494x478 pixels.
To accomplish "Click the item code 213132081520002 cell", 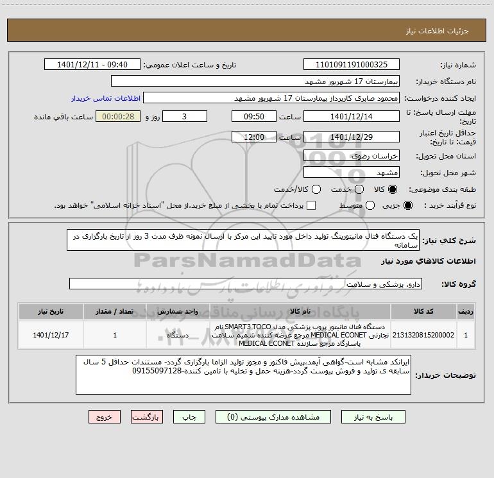I will pos(423,335).
